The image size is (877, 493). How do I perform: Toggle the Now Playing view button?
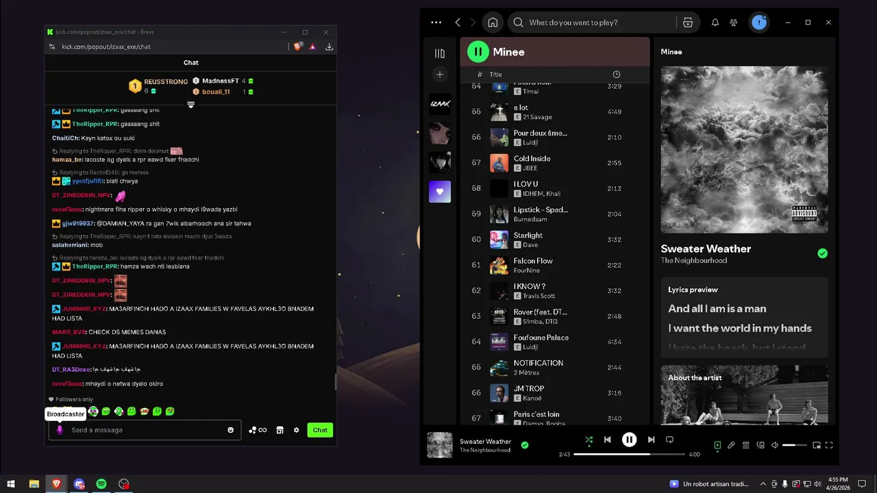[x=717, y=445]
